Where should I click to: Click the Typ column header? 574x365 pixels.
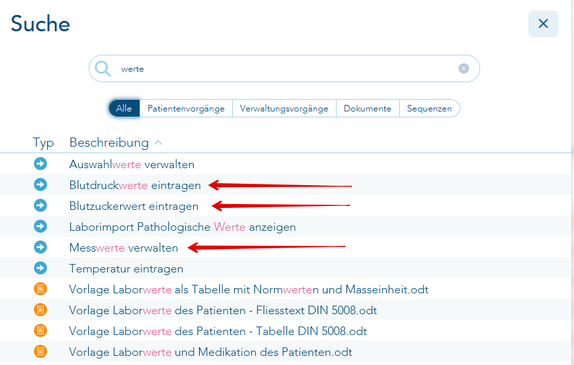point(43,143)
